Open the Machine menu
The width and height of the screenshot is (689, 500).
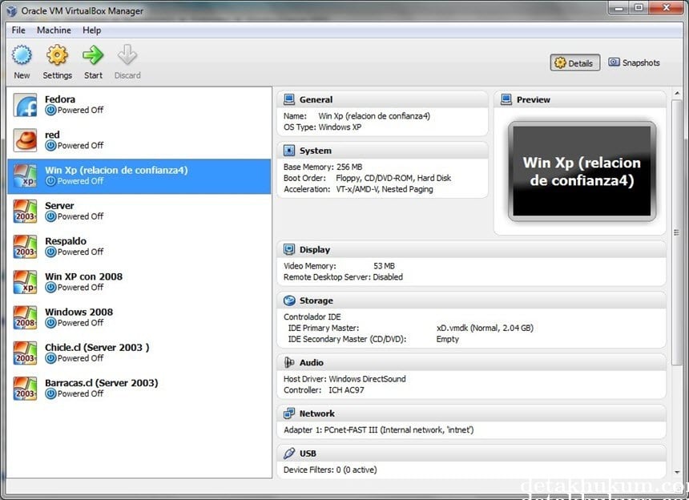pos(54,30)
